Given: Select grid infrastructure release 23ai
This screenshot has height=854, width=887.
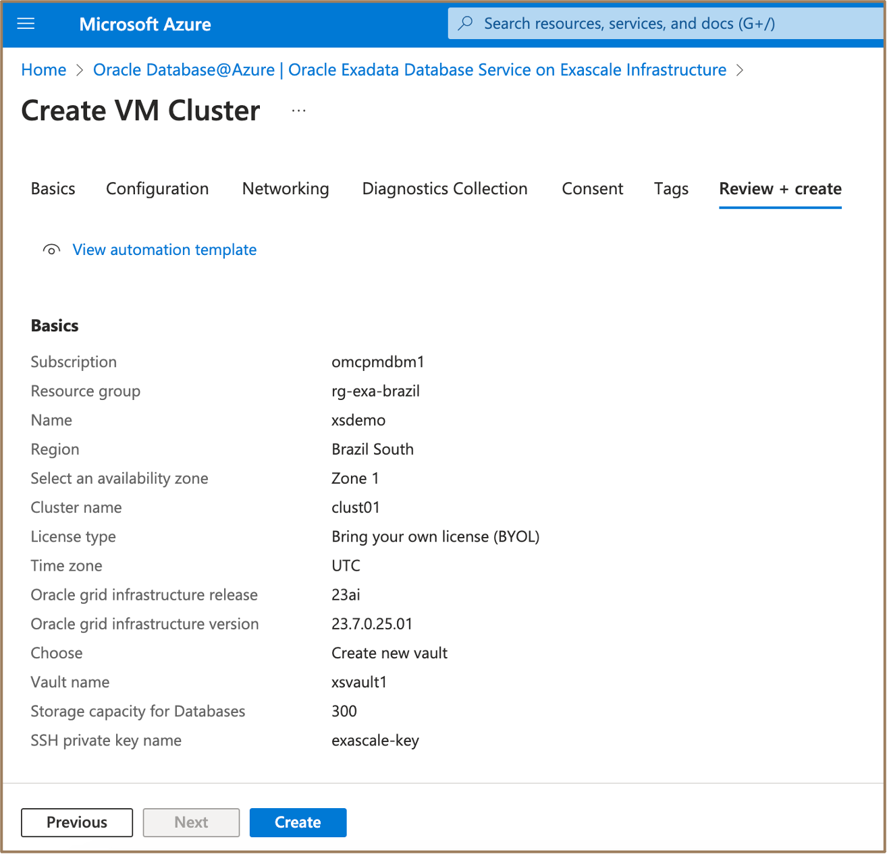Looking at the screenshot, I should 346,595.
